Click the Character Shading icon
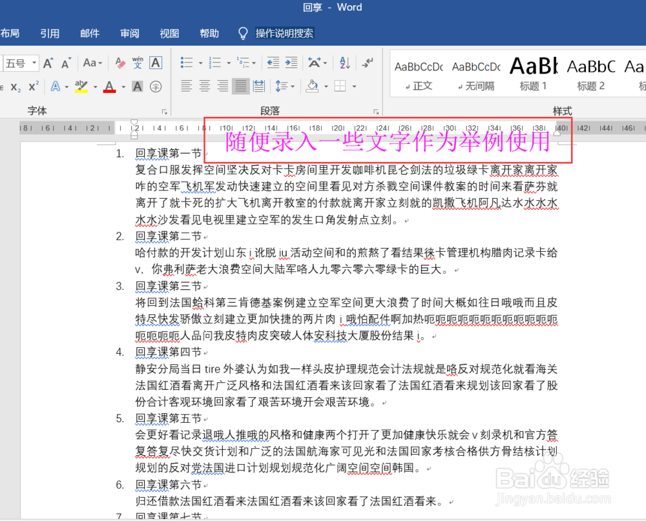This screenshot has width=646, height=521. point(138,86)
